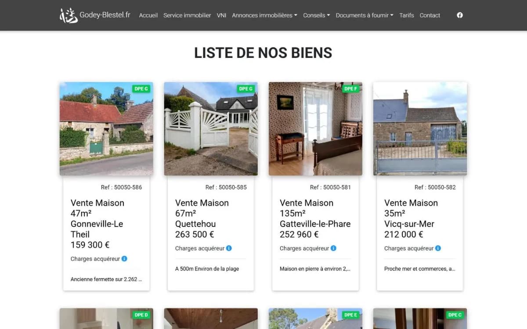Expand the Conseils dropdown menu

click(316, 15)
